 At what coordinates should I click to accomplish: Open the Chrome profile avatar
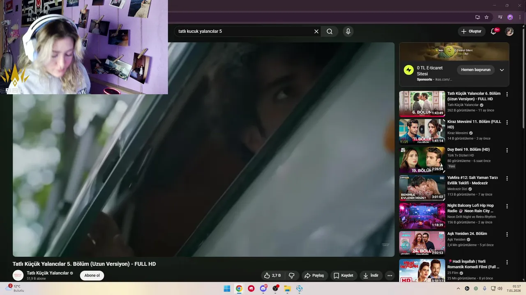click(x=510, y=17)
